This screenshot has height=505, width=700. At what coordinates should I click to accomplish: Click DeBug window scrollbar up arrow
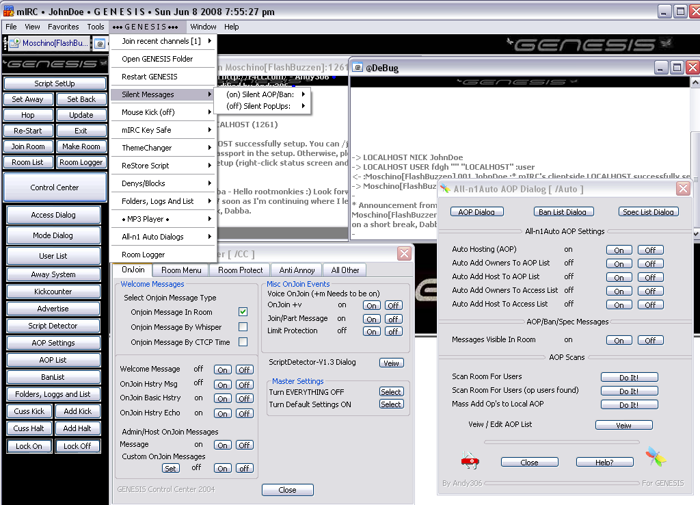(695, 82)
